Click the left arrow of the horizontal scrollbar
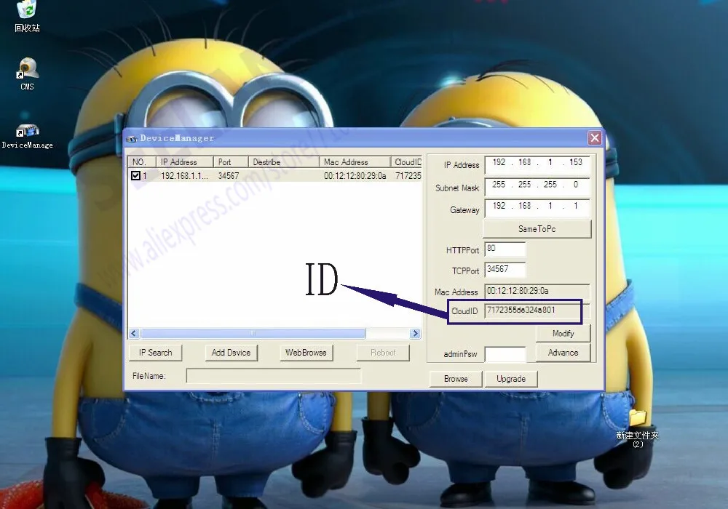The width and height of the screenshot is (728, 509). 134,333
